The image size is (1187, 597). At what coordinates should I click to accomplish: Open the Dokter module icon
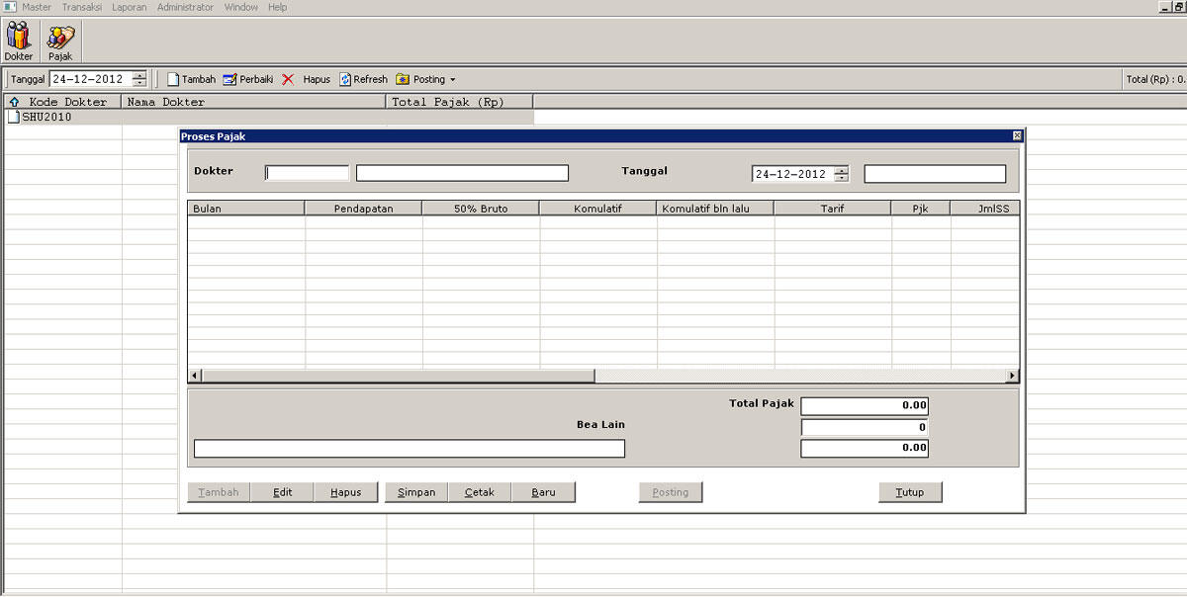(18, 42)
